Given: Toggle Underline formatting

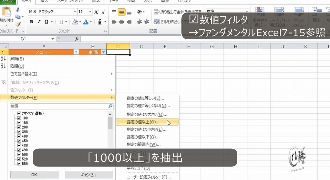Looking at the screenshot, I should click(46, 22).
